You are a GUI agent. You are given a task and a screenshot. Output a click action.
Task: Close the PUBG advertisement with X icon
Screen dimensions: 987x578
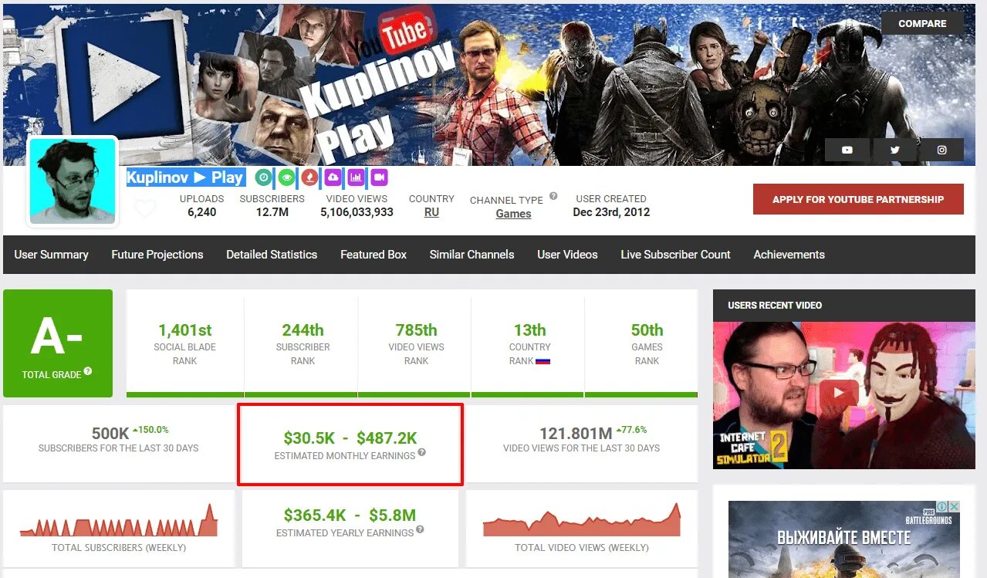point(954,507)
